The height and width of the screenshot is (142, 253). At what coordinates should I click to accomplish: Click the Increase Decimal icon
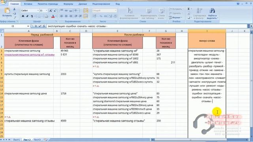111,16
